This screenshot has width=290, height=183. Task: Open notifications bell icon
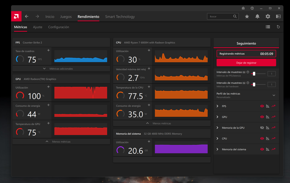[257, 16]
